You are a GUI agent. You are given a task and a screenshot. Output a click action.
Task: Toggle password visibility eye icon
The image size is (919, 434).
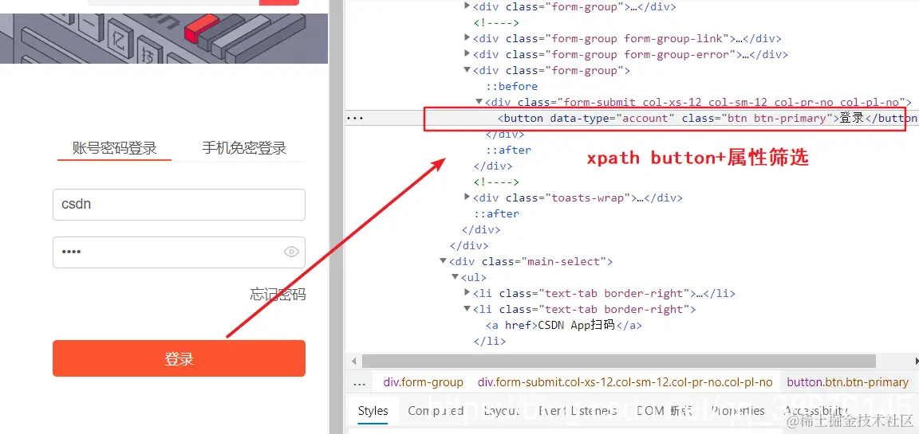pyautogui.click(x=291, y=252)
